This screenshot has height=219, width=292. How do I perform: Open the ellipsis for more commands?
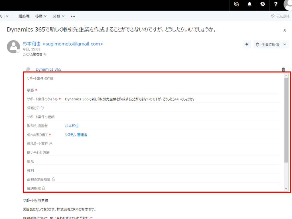click(73, 16)
